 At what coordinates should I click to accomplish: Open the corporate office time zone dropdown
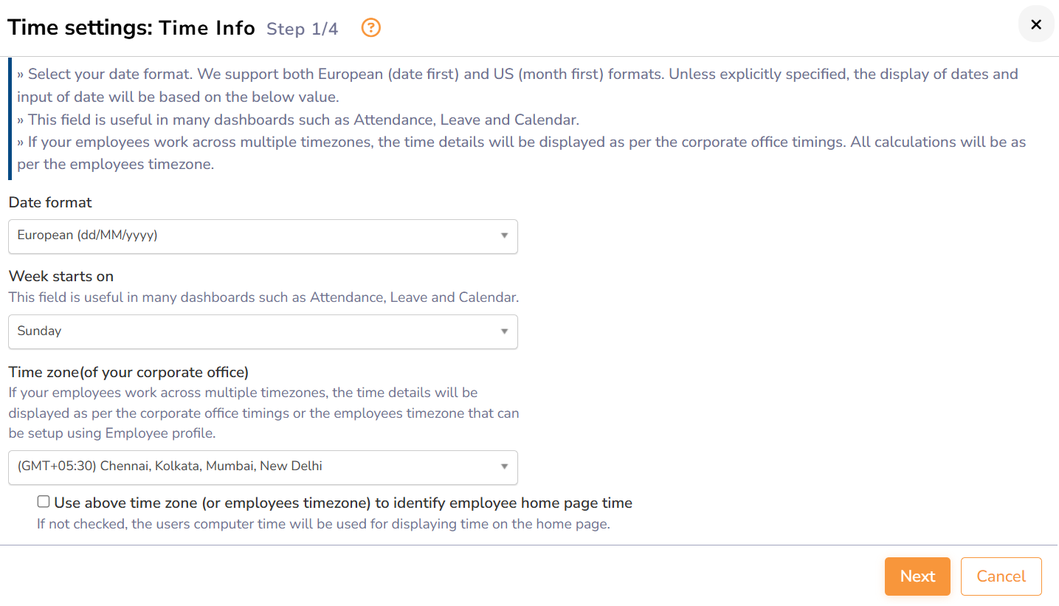point(263,467)
